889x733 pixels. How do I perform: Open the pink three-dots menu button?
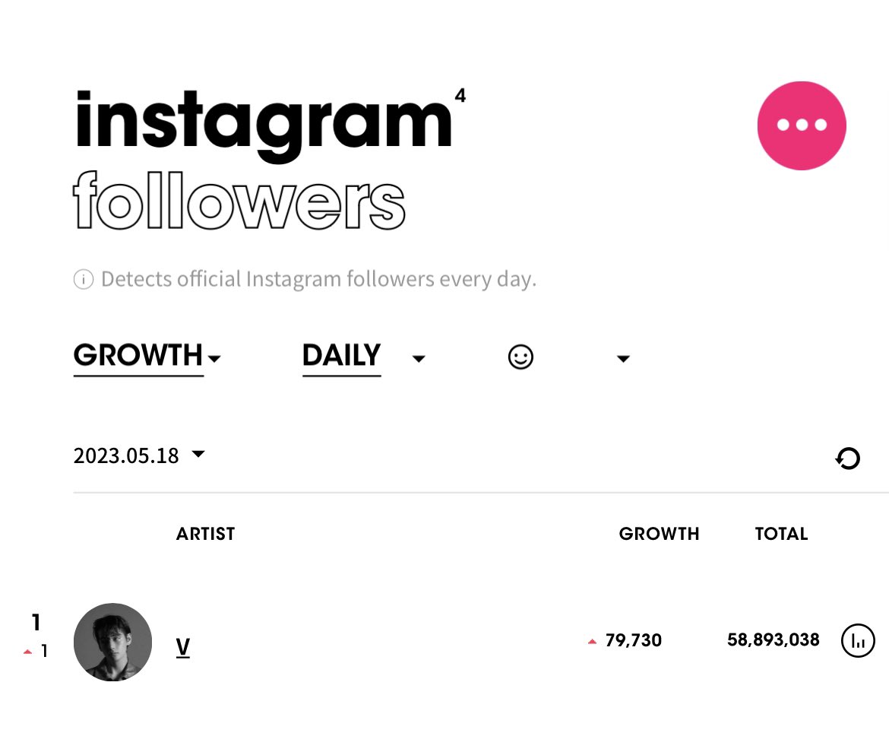[x=801, y=125]
